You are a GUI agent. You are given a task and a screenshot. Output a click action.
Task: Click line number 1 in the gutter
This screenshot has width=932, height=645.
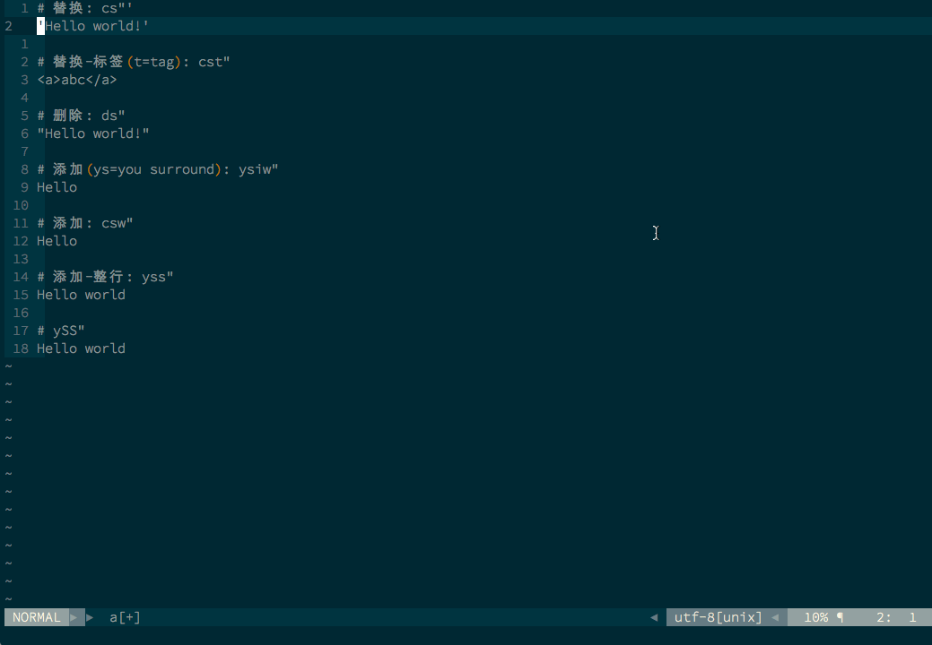point(23,8)
